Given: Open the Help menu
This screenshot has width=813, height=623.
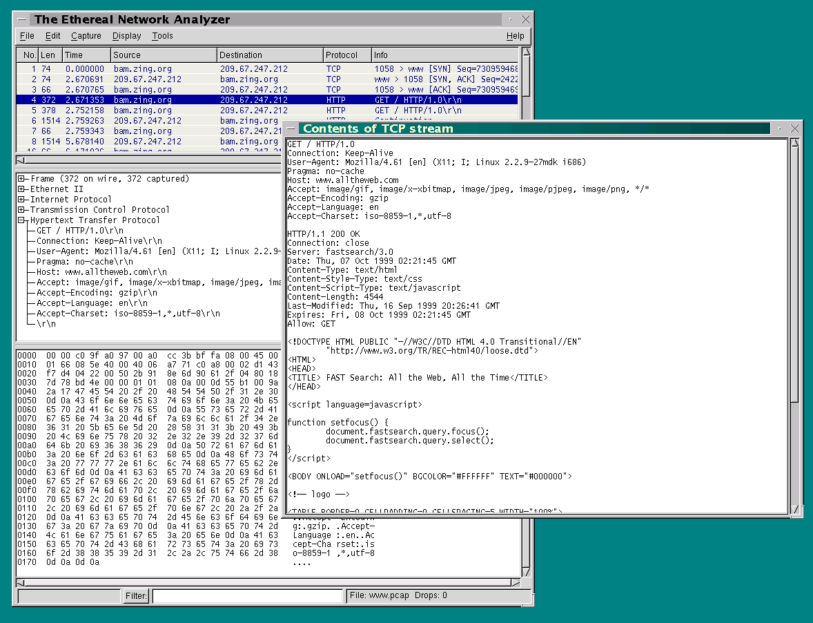Looking at the screenshot, I should pos(515,36).
